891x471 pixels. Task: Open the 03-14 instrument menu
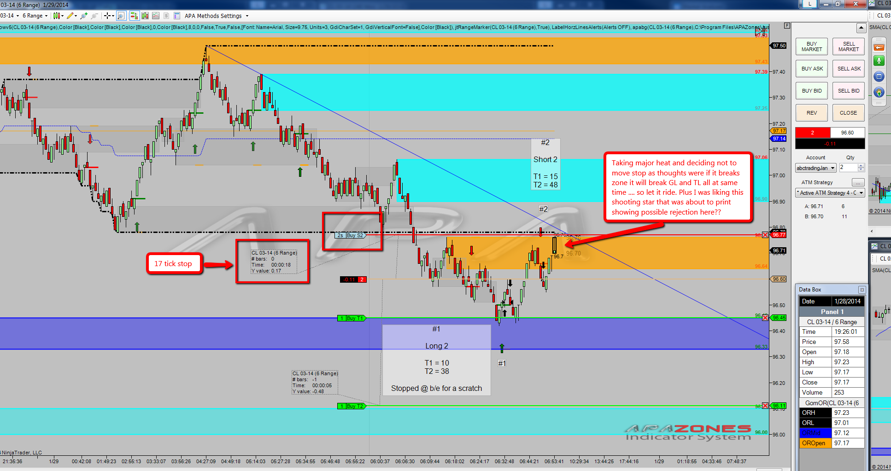coord(10,16)
